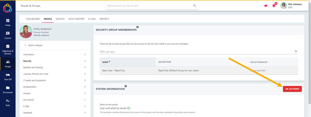Click the search magnifier icon

point(195,6)
